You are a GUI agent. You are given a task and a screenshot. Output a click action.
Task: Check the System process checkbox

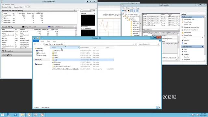[2, 17]
